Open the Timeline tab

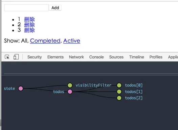(x=137, y=57)
